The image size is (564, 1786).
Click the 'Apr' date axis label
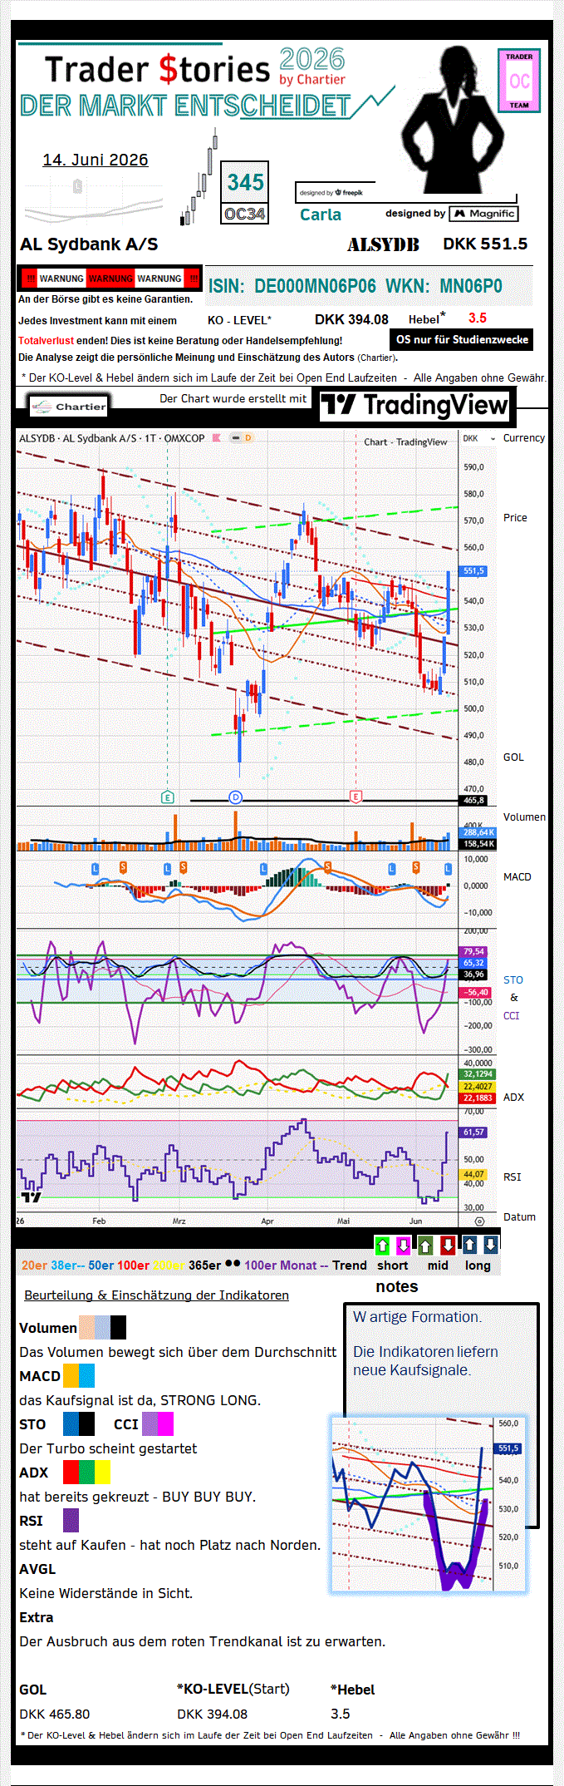click(267, 1221)
